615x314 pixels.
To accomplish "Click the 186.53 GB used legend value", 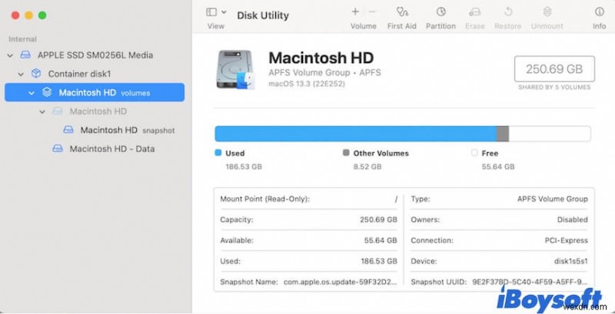I will pyautogui.click(x=244, y=167).
